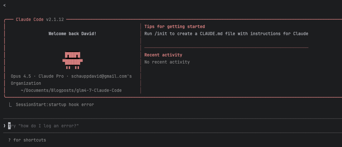Click the "? for shortcuts" hint
This screenshot has height=147, width=342.
27,140
